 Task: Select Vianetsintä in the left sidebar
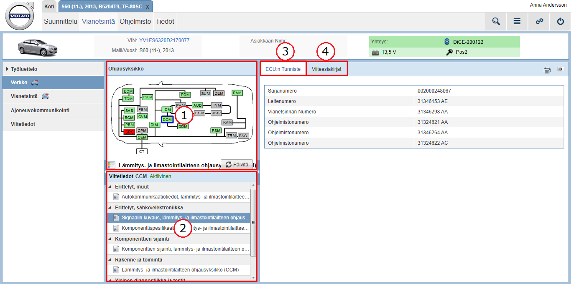[53, 96]
